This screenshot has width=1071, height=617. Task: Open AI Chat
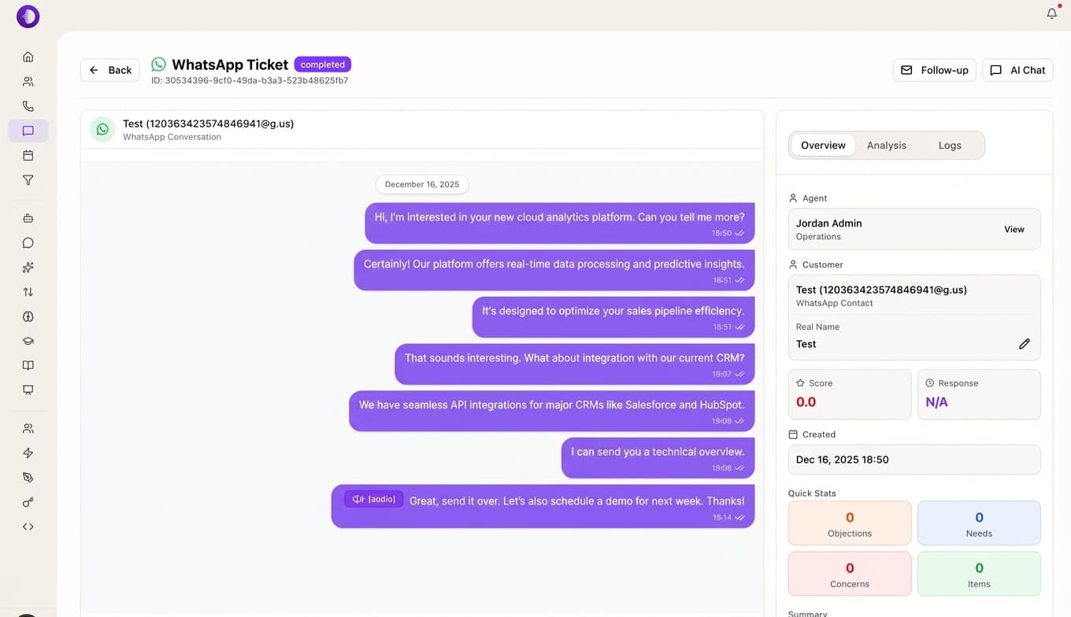point(1017,69)
